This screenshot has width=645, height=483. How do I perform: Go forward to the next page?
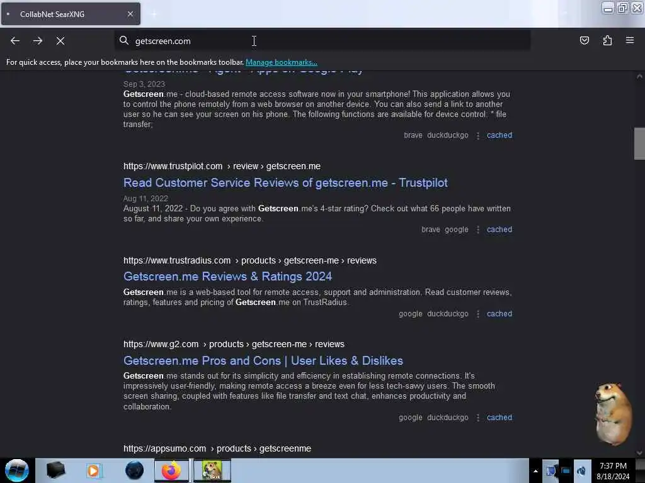(x=38, y=41)
